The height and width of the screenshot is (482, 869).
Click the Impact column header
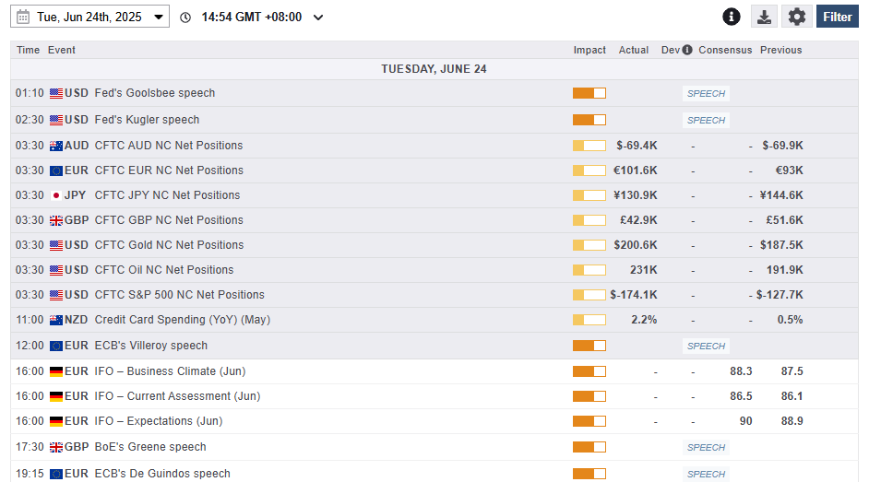pos(589,50)
